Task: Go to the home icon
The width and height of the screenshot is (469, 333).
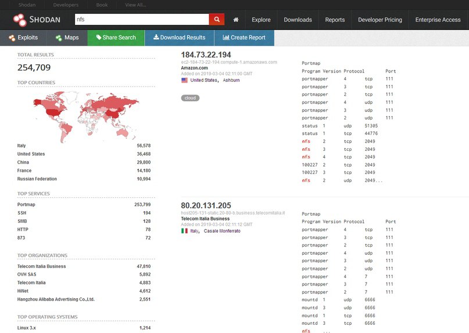Action: pos(236,20)
